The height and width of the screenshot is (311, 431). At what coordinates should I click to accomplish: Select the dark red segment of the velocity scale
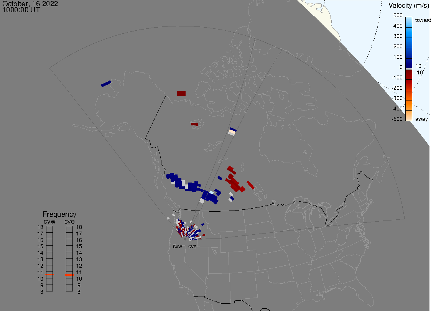409,80
